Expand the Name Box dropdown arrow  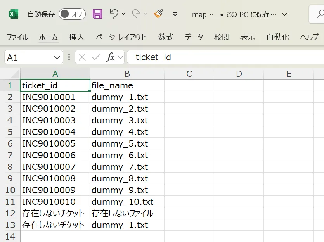pos(57,57)
